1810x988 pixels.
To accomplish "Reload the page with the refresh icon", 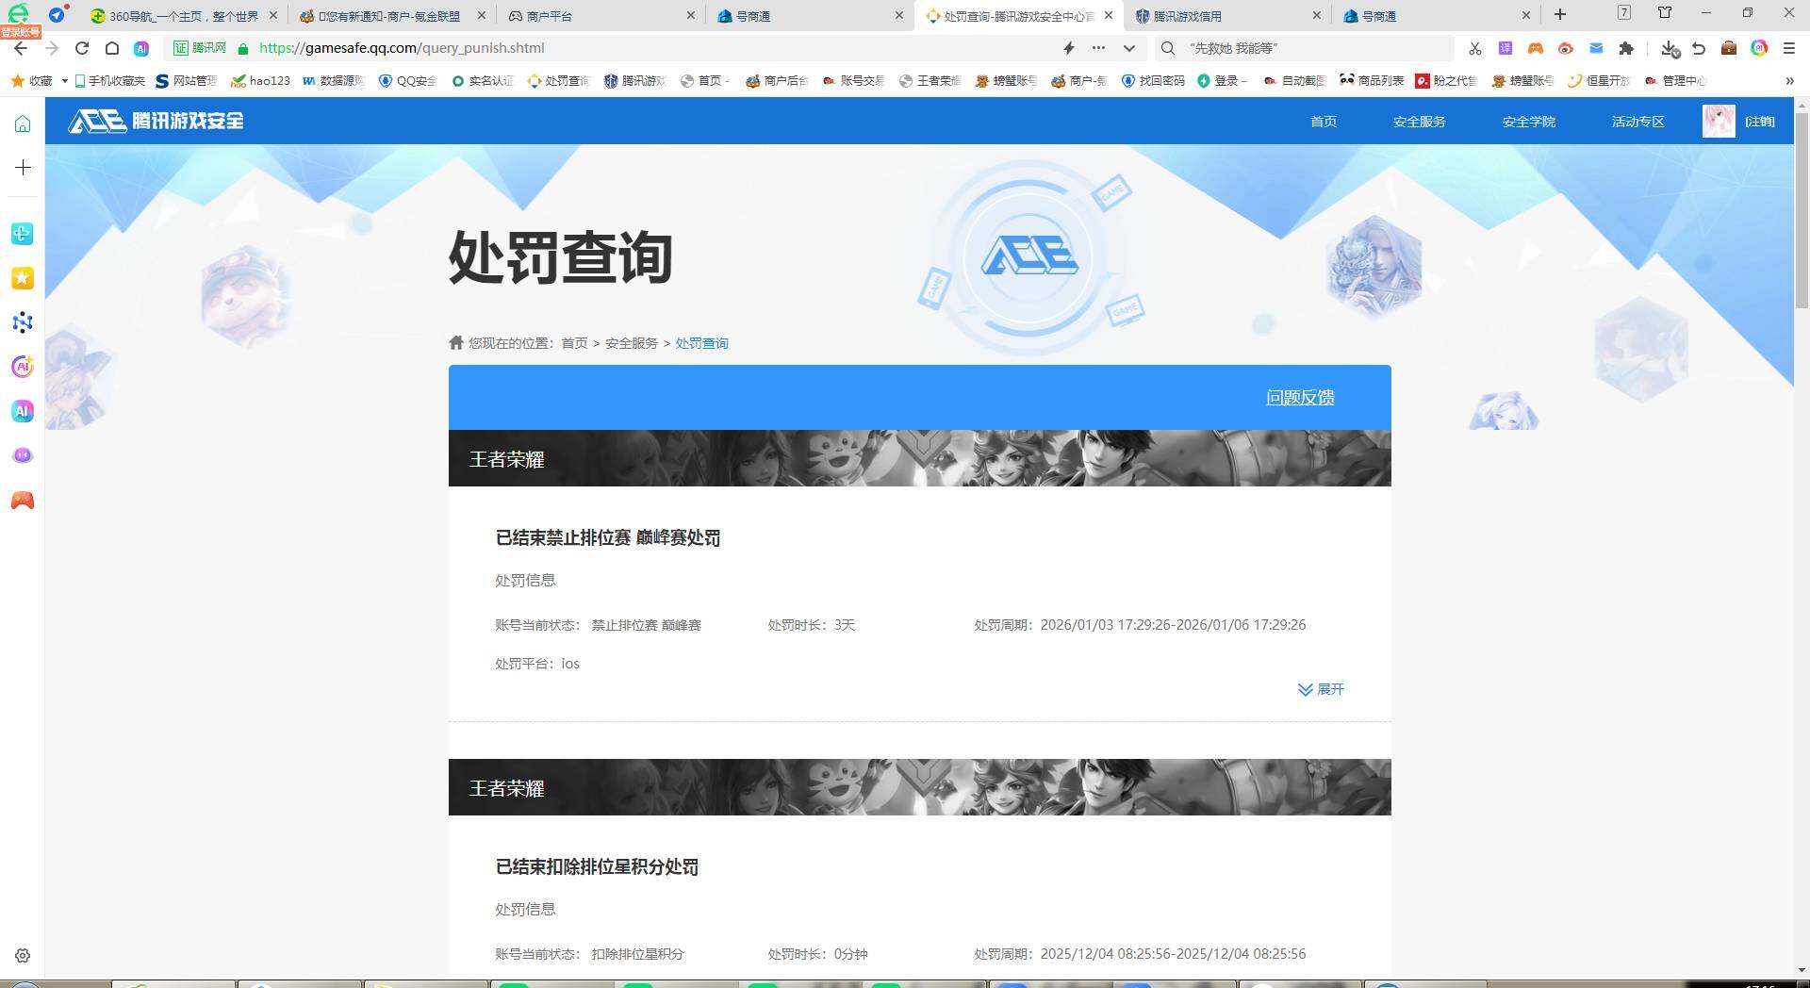I will click(82, 48).
